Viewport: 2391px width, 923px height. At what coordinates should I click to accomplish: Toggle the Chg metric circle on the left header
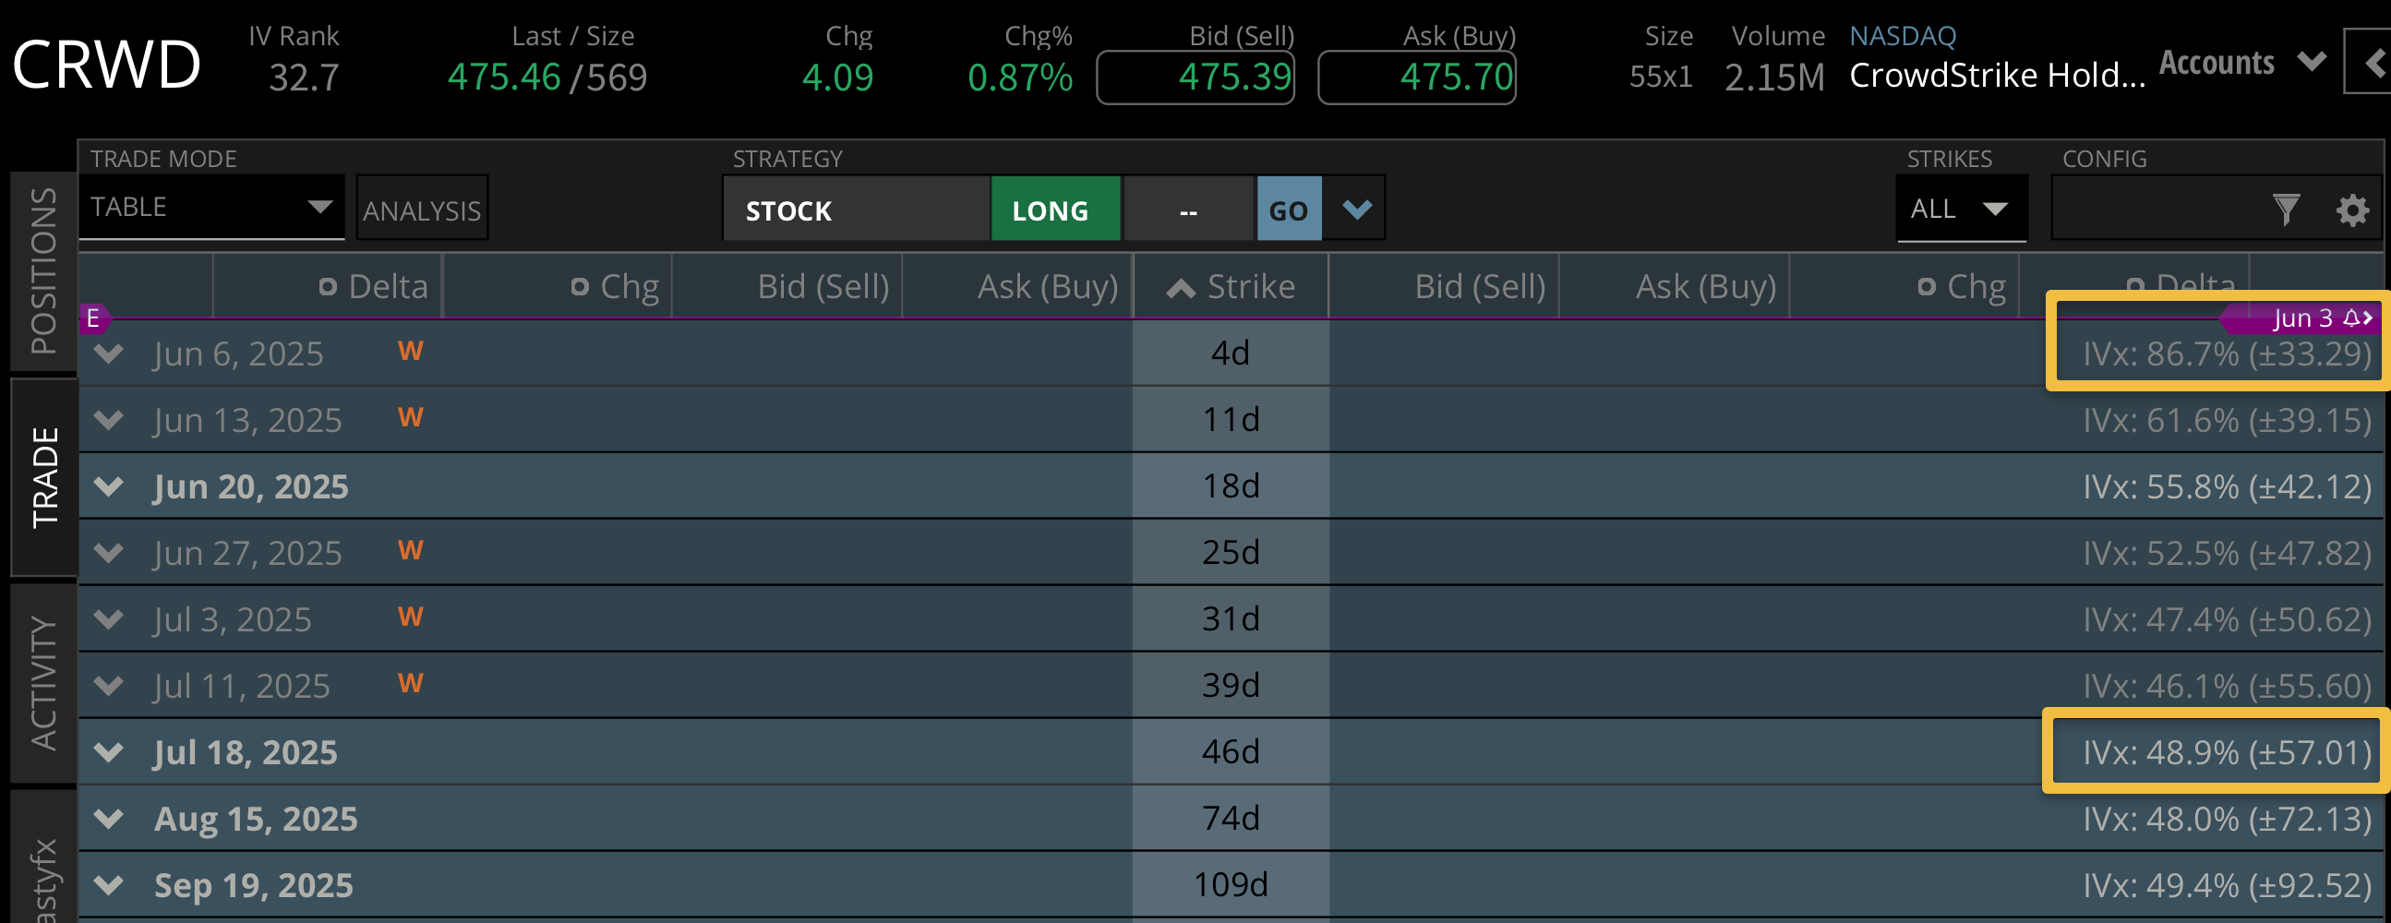582,286
